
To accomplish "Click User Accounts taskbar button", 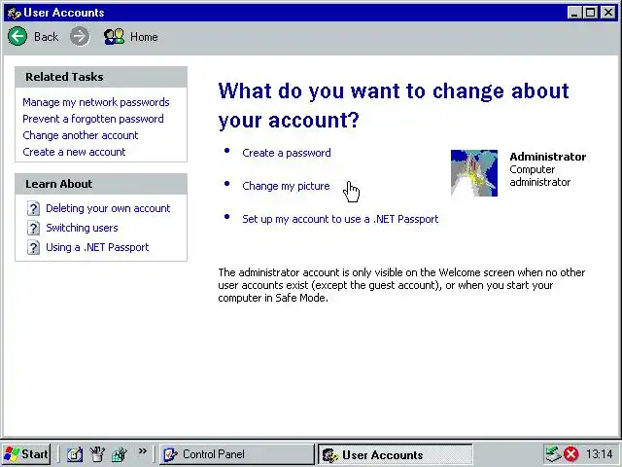I will pyautogui.click(x=396, y=454).
